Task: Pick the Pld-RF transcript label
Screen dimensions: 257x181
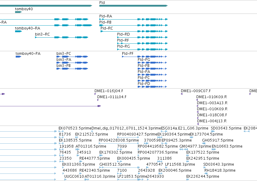Action: coord(123,40)
